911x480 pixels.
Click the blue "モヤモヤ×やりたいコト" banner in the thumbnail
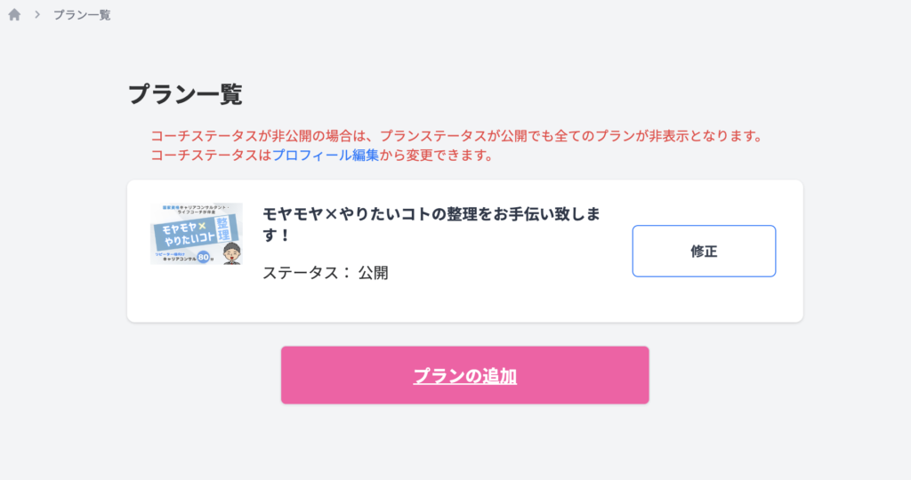[183, 234]
